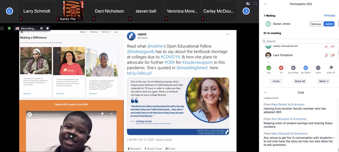
Task: Click sender name Ann OConnor in chat
Action: pyautogui.click(x=280, y=119)
